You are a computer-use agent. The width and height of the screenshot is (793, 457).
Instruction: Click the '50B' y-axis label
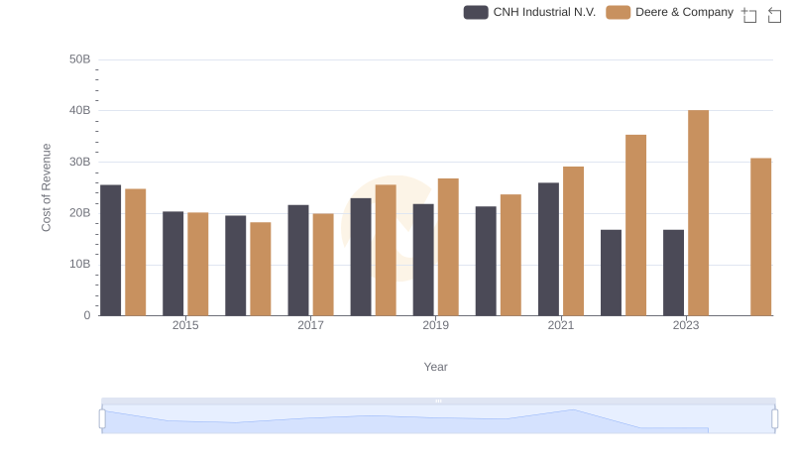(x=80, y=59)
